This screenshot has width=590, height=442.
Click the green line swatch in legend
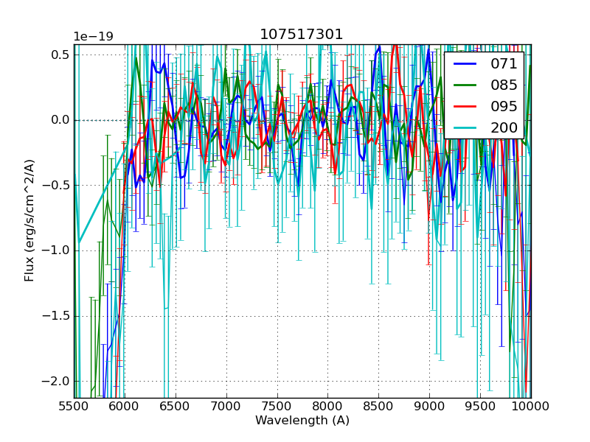coord(465,85)
